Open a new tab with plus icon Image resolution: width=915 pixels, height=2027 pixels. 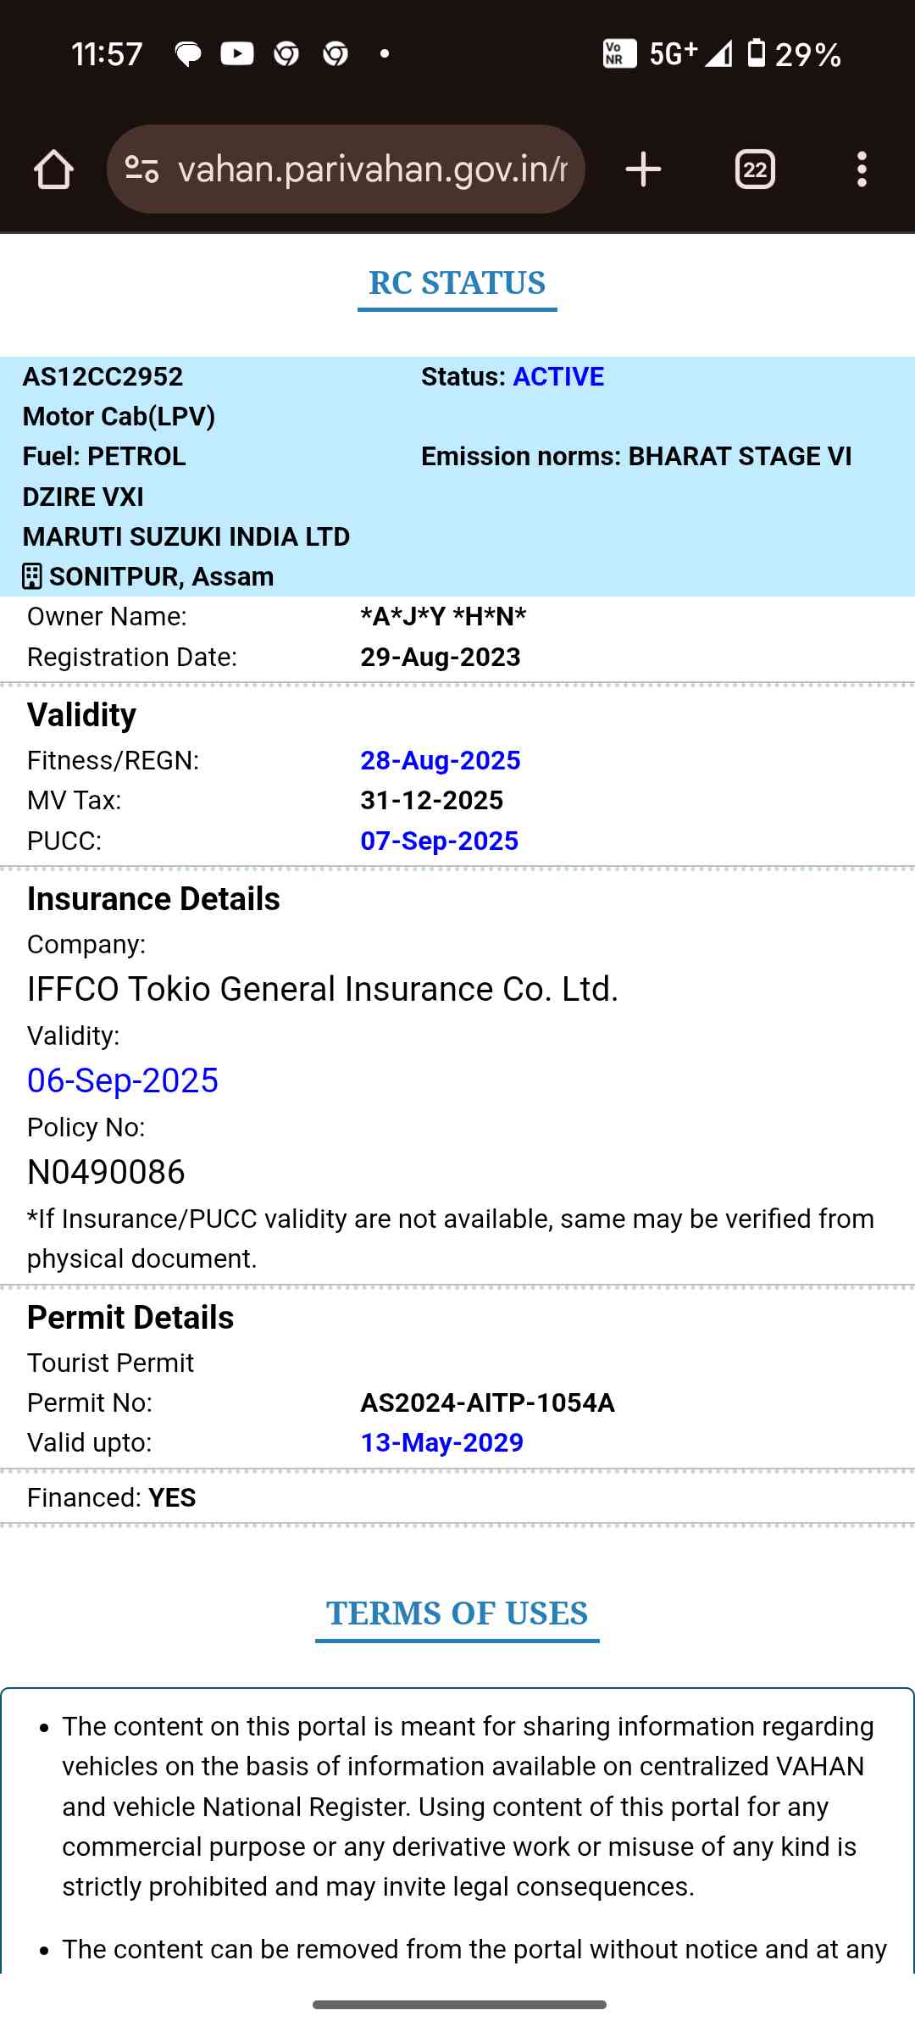pos(643,169)
